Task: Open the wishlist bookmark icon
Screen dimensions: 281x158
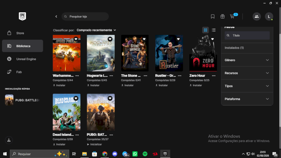Action: (x=213, y=17)
